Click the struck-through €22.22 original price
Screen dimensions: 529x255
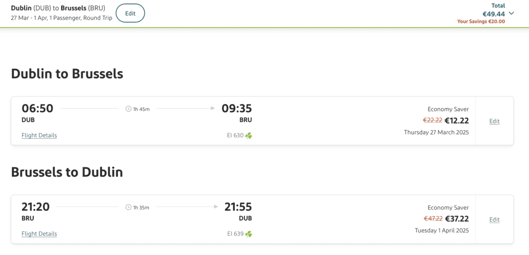[x=432, y=121]
